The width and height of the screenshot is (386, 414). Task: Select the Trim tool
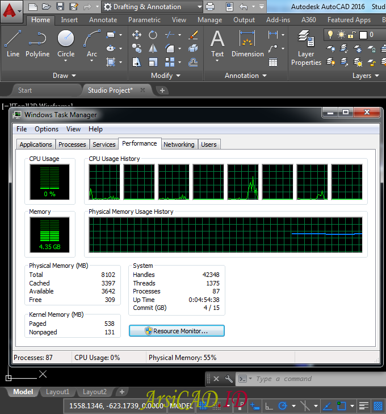[170, 35]
